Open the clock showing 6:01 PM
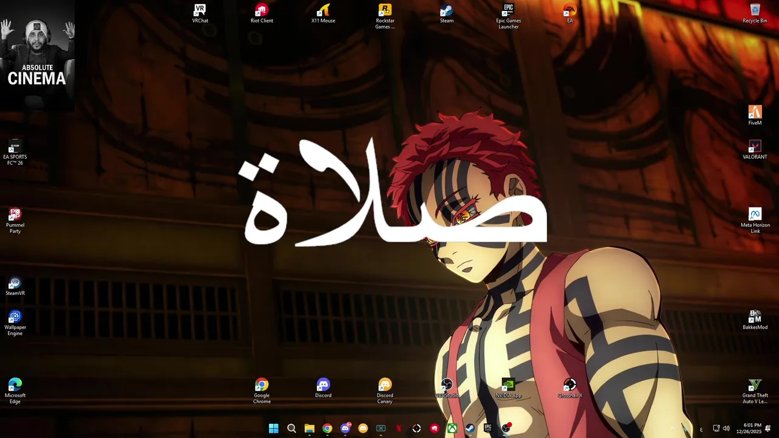Image resolution: width=779 pixels, height=438 pixels. 749,429
